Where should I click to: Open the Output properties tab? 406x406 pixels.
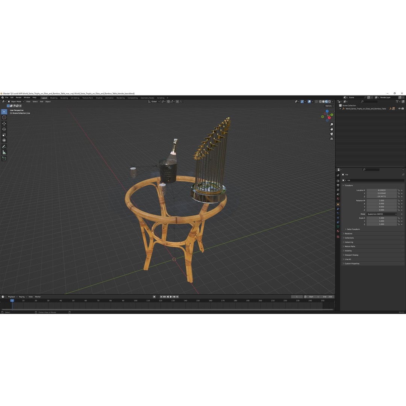(x=338, y=185)
